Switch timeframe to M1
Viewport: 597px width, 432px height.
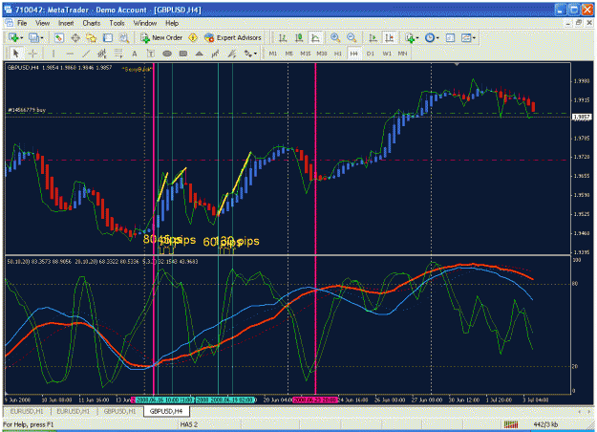[x=273, y=54]
